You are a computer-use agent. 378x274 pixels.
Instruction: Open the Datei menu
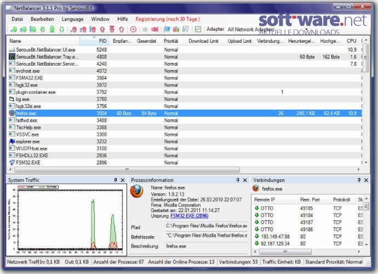point(17,19)
